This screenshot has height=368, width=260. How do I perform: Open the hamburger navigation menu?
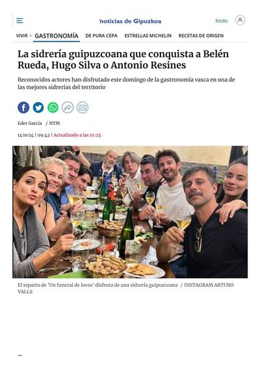pyautogui.click(x=19, y=21)
